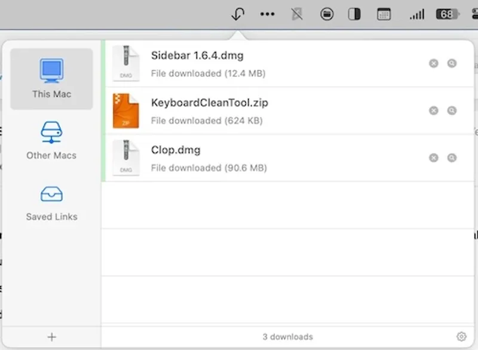Select the KeyboardCleanTool.zip file name
Screen dimensions: 478x350
point(210,103)
